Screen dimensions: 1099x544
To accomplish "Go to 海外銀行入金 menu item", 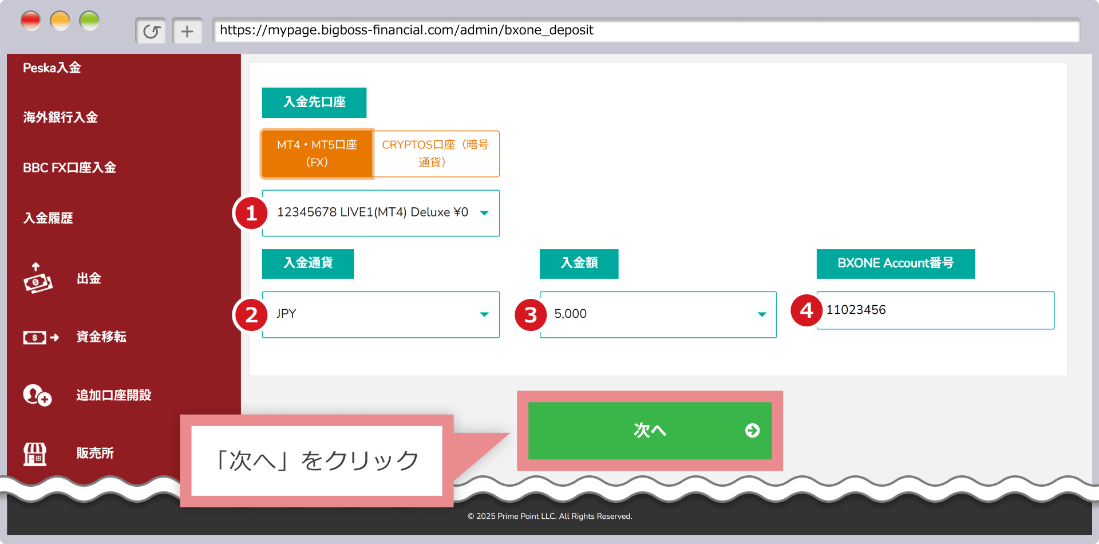I will [61, 117].
